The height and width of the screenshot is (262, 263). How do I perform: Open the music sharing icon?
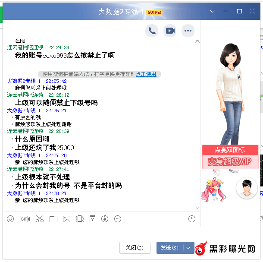click(105, 219)
